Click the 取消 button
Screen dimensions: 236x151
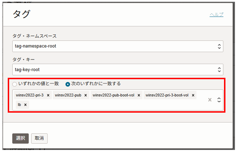(x=39, y=138)
